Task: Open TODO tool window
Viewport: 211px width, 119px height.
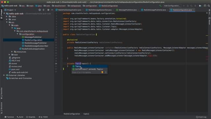Action: point(43,117)
